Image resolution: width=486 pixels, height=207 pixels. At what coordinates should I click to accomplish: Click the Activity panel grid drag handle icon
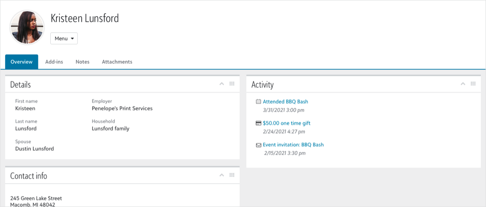point(473,84)
